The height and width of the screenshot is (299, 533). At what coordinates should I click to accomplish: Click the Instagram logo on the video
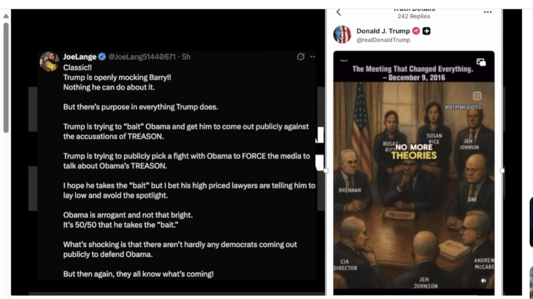[477, 96]
